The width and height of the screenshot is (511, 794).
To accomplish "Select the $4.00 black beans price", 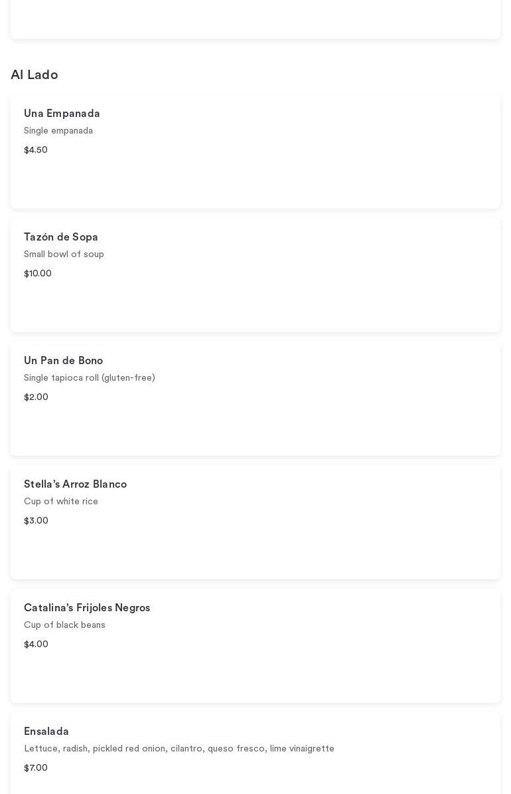I will tap(36, 645).
